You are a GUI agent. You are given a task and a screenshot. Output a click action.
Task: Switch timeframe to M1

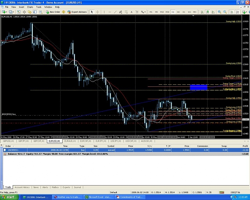151,12
